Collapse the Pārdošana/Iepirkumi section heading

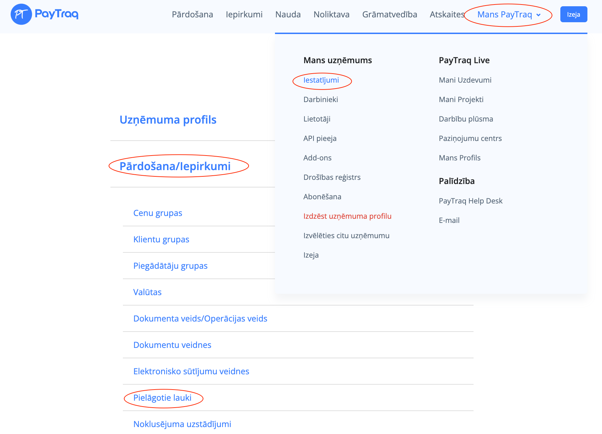click(175, 166)
